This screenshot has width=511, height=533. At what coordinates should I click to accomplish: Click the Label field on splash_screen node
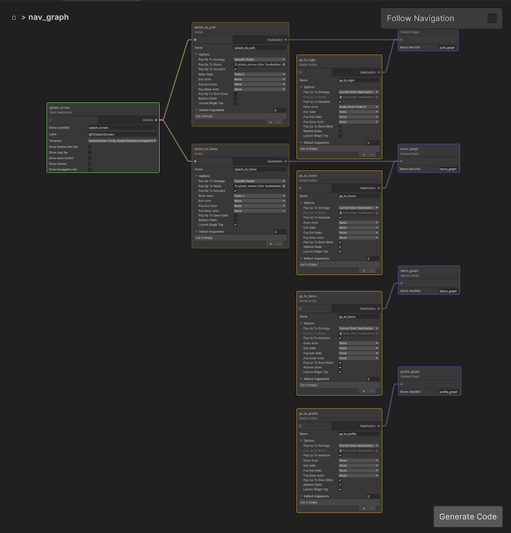(123, 134)
